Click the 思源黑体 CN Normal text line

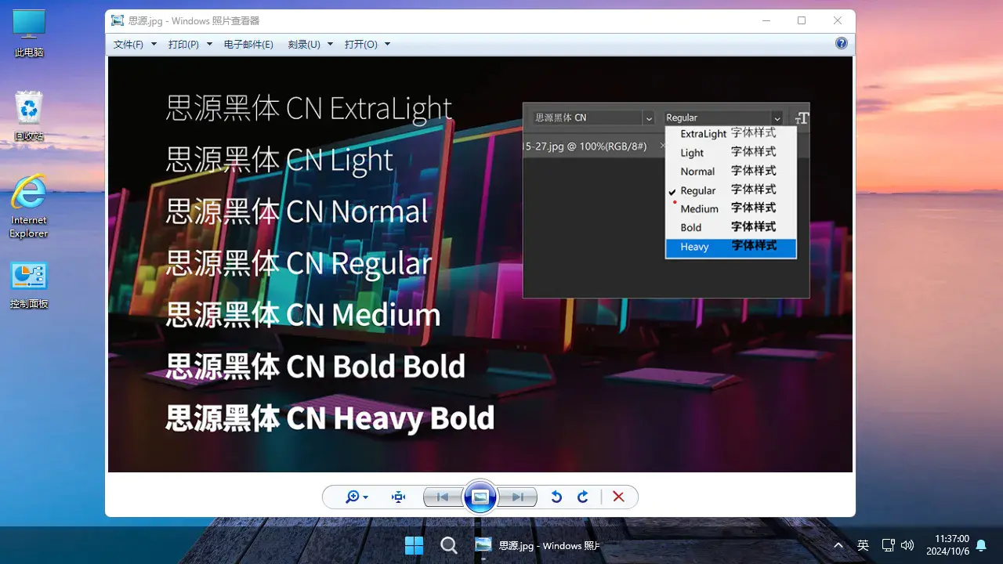(297, 211)
